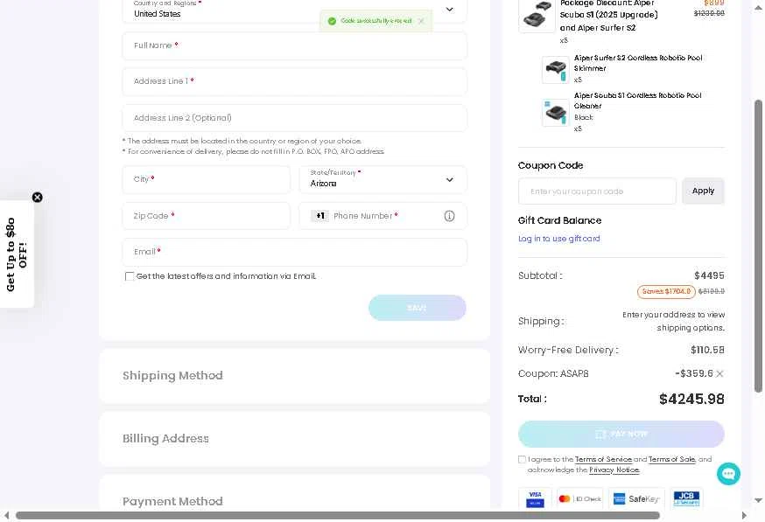The height and width of the screenshot is (522, 765).
Task: Click the scroll down arrow
Action: 758,500
